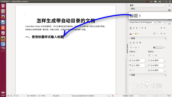Click word count in status bar
Image resolution: width=172 pixels, height=97 pixels.
coord(36,96)
